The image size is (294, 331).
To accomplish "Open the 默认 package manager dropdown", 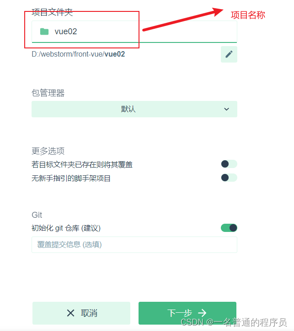I will [x=134, y=109].
